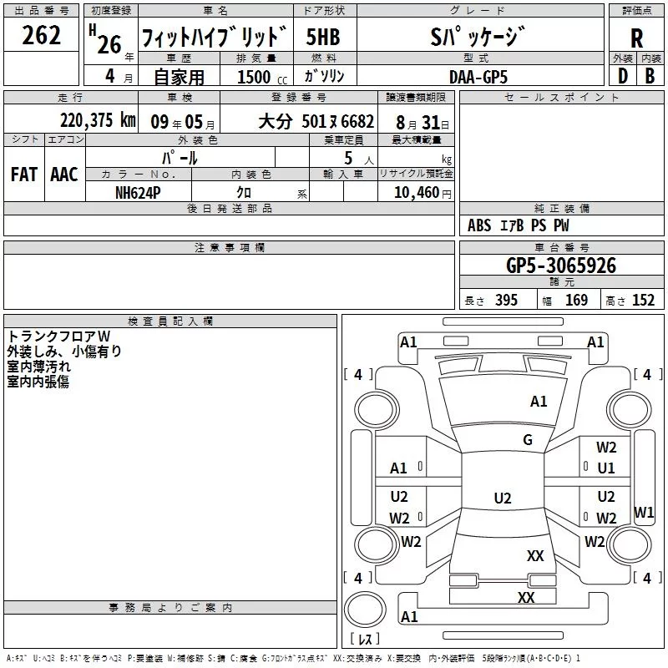Click the 検査員記入欄 header
The width and height of the screenshot is (668, 668).
click(170, 321)
